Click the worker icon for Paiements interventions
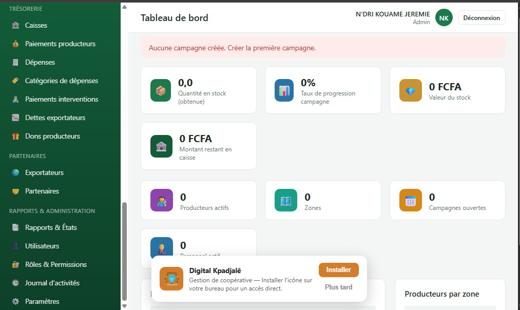This screenshot has width=520, height=310. pyautogui.click(x=15, y=99)
